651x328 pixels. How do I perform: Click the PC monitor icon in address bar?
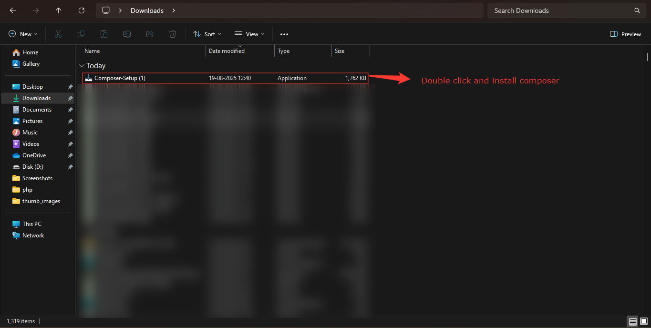coord(106,10)
